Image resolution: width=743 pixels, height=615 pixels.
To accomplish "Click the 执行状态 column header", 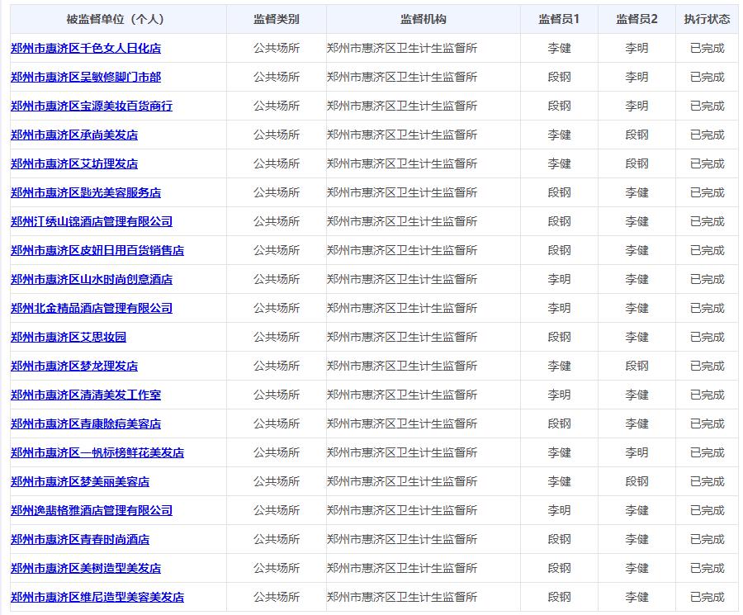I will point(707,19).
